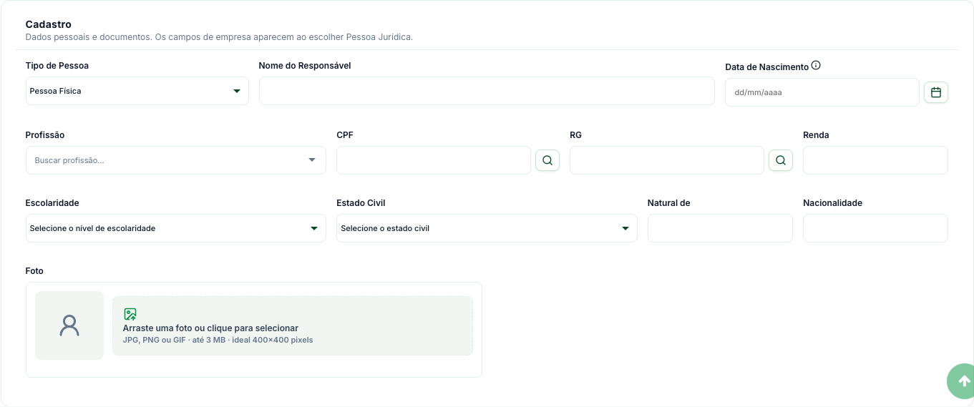Click the dropdown arrow in Estado Civil
The height and width of the screenshot is (407, 974).
tap(625, 228)
